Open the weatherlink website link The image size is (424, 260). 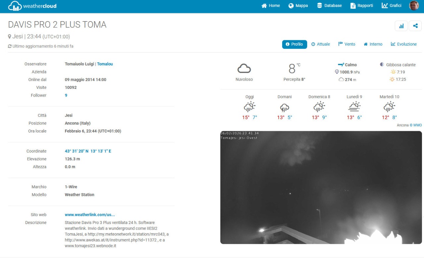click(x=90, y=215)
